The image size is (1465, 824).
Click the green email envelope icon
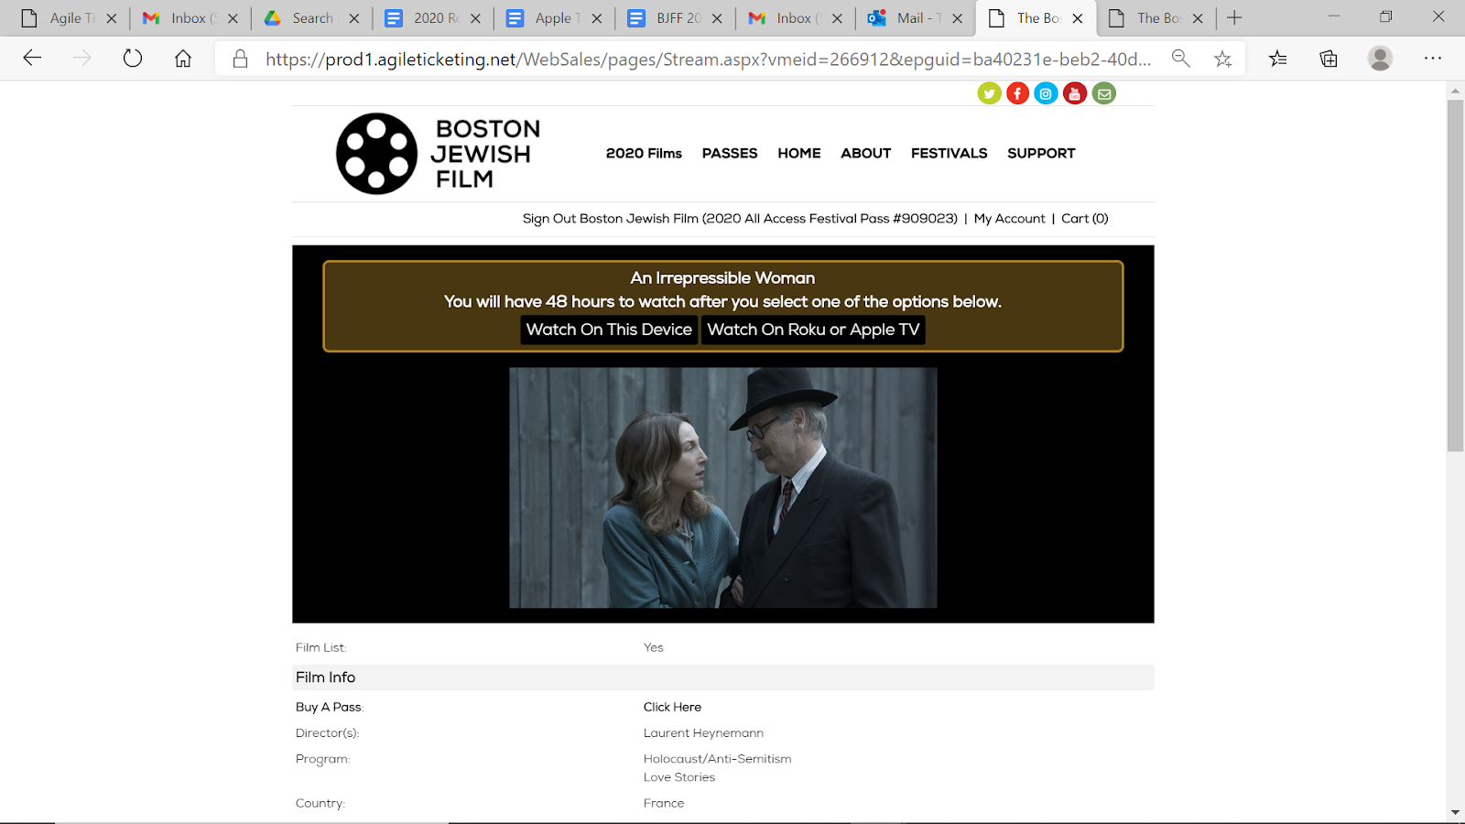[x=1104, y=93]
